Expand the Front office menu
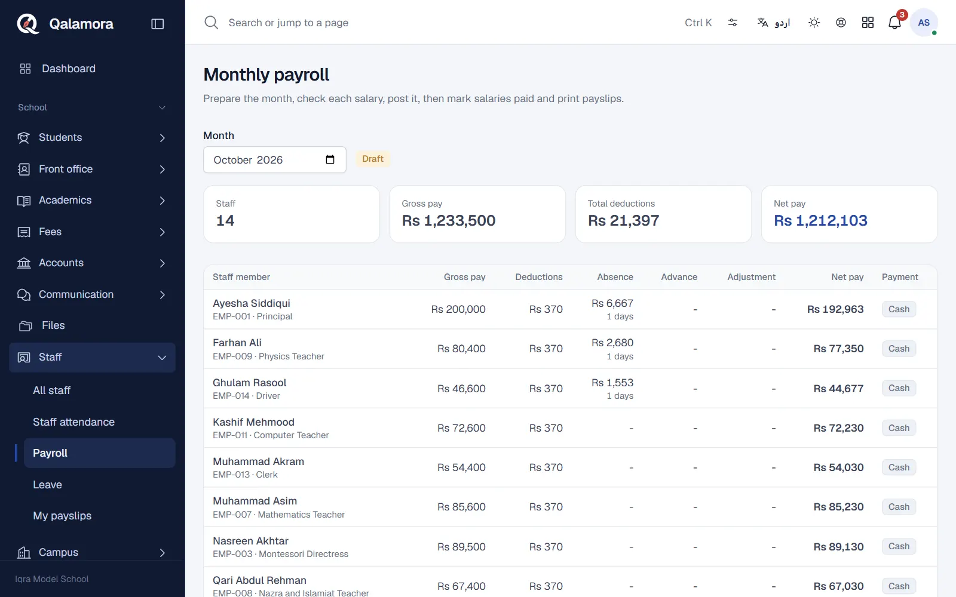956x597 pixels. (x=93, y=169)
